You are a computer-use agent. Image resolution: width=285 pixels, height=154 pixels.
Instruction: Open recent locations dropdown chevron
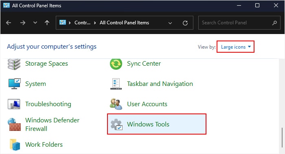point(35,23)
